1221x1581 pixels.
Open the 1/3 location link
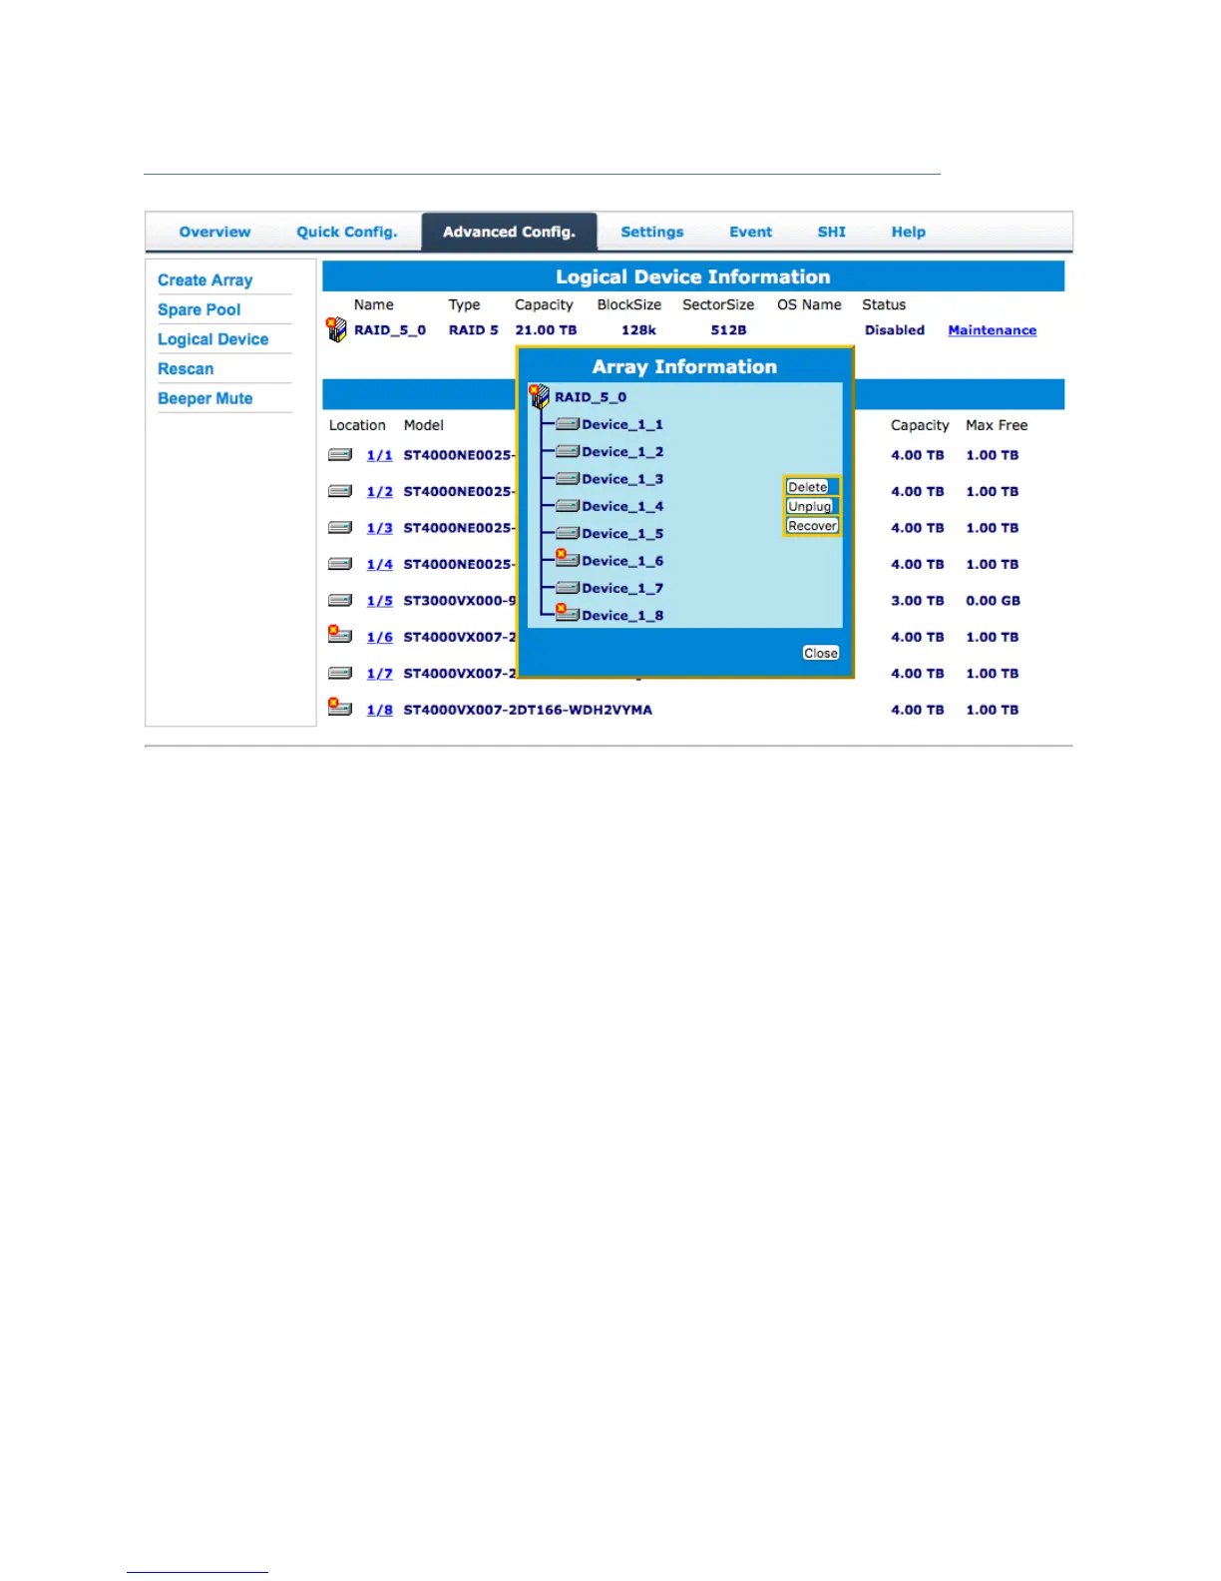pyautogui.click(x=379, y=528)
